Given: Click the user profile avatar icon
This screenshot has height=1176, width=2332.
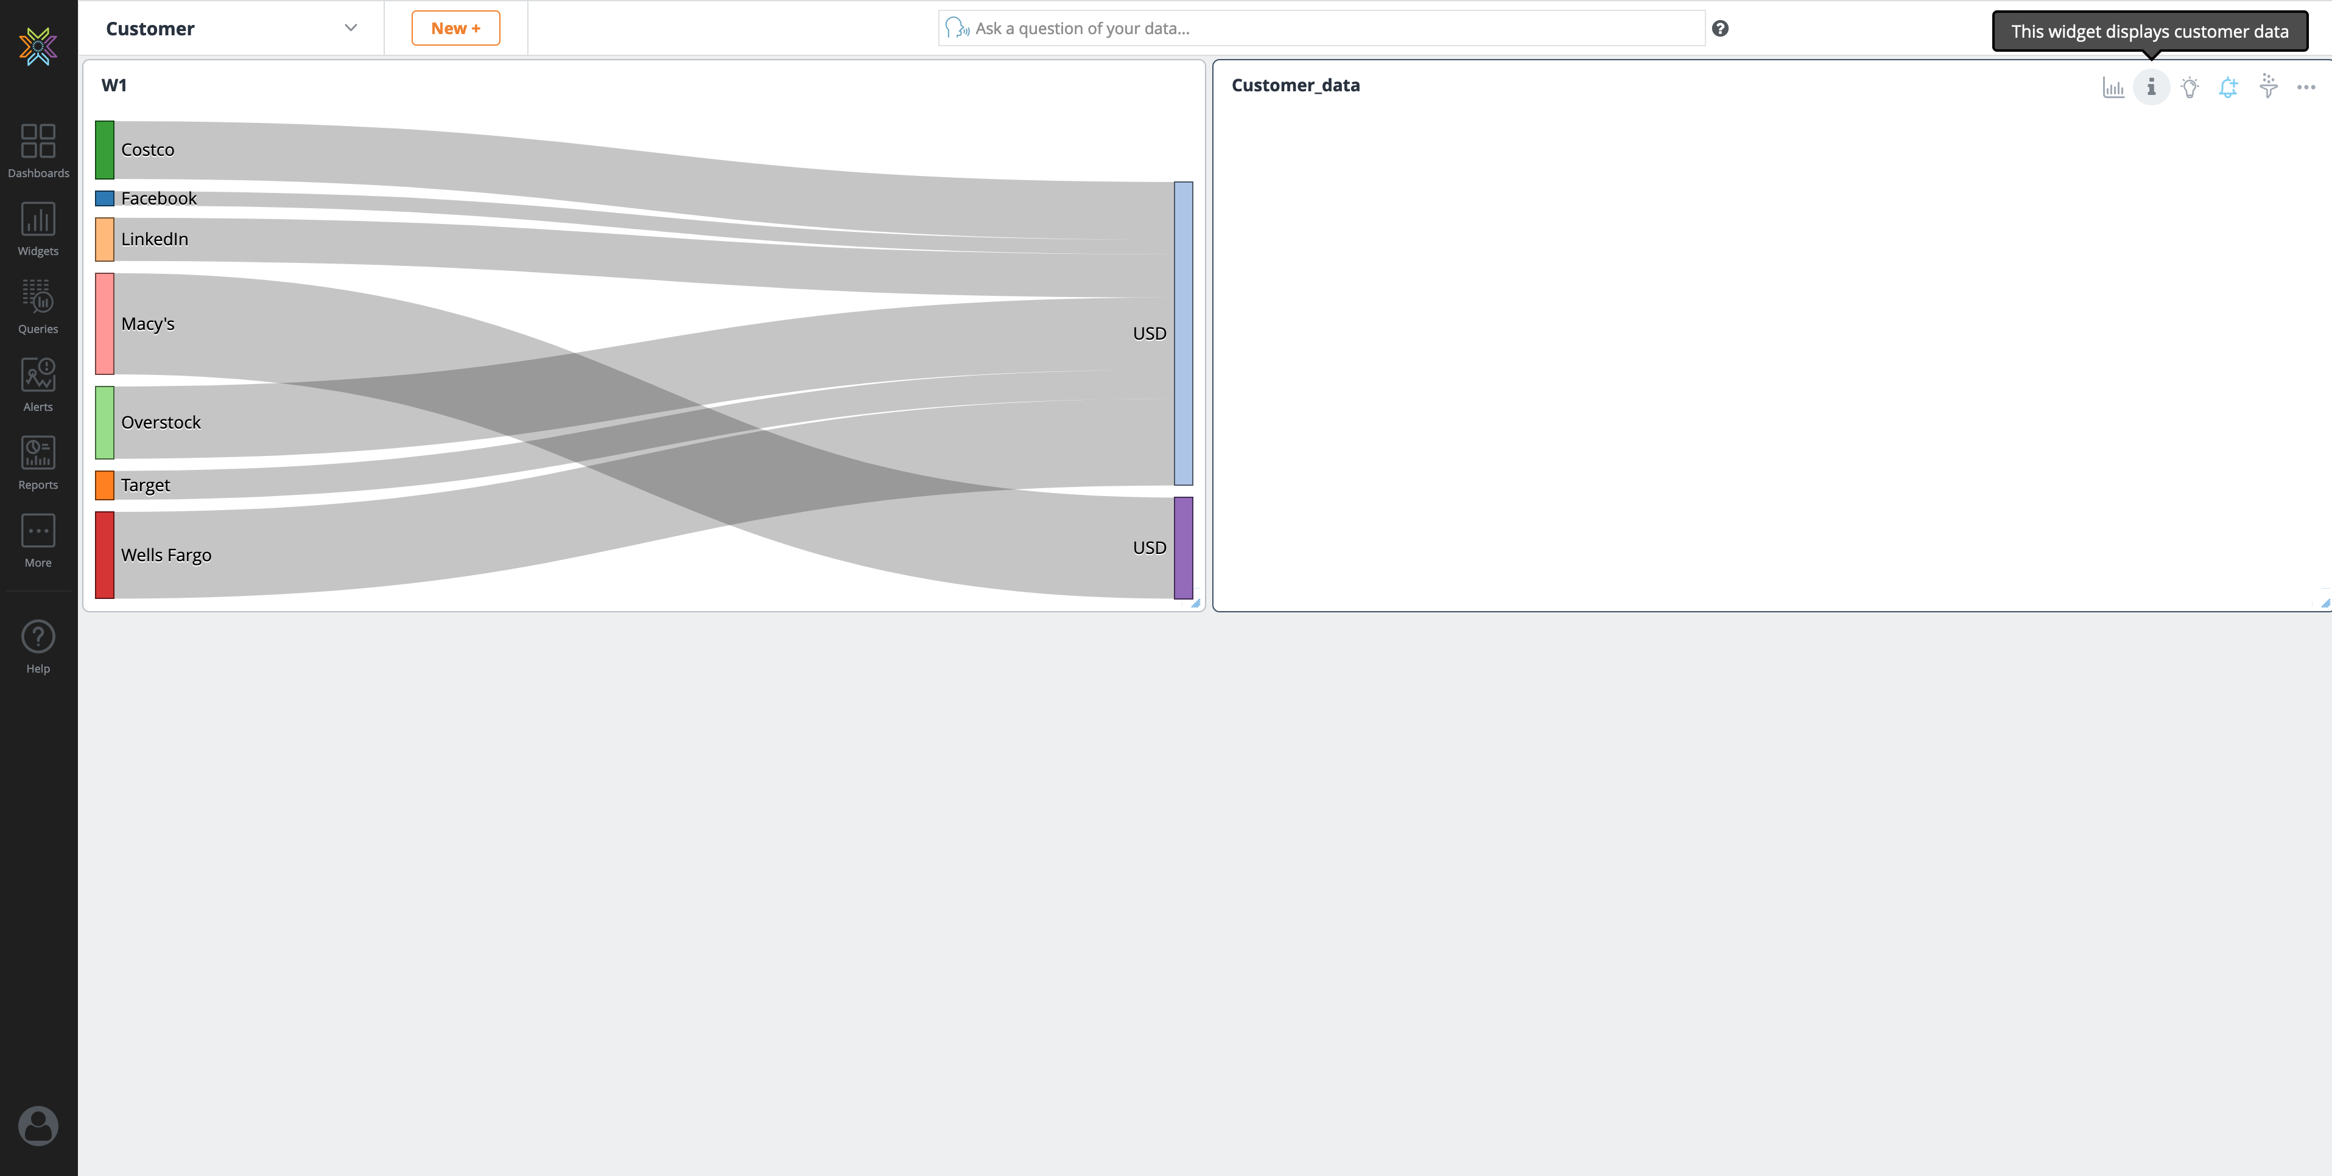Looking at the screenshot, I should pos(38,1125).
